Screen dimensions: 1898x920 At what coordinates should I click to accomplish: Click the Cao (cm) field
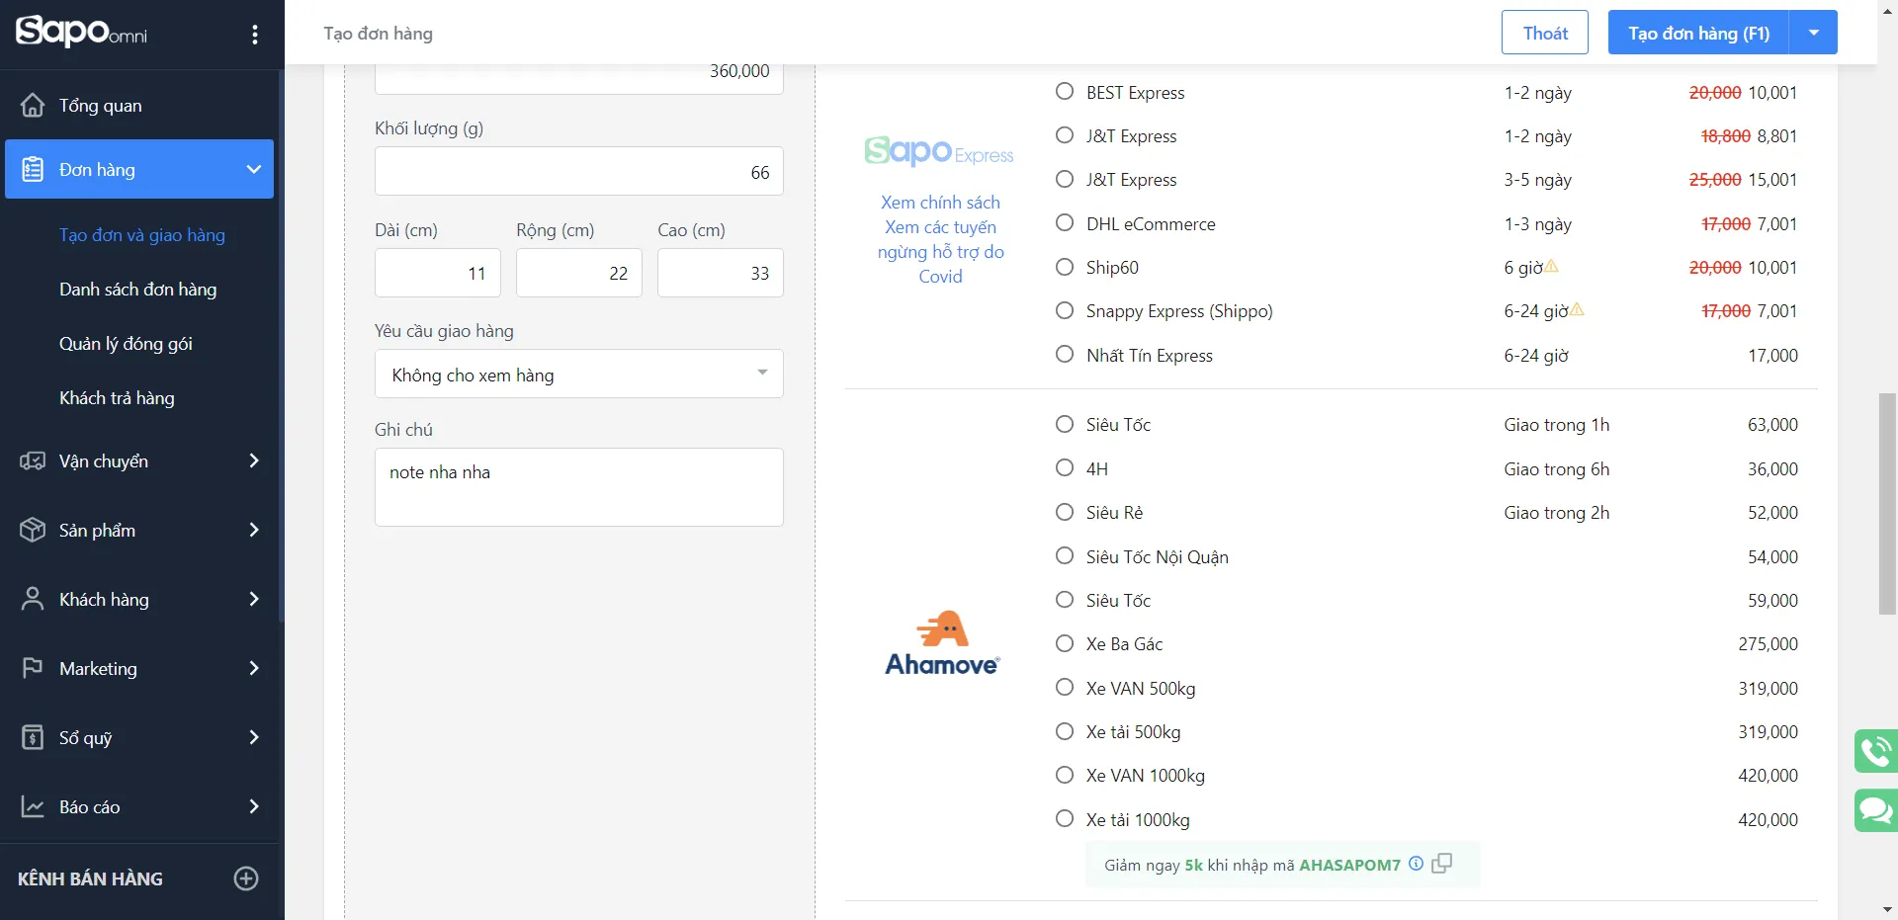(720, 273)
